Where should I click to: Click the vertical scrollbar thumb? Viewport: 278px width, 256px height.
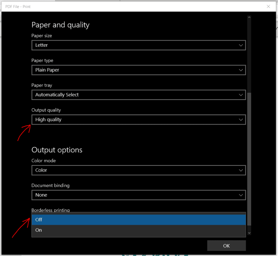point(249,159)
